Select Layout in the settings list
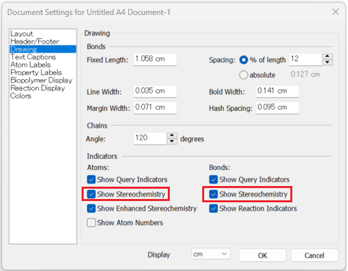Viewport: 348px width, 271px height. pyautogui.click(x=22, y=34)
